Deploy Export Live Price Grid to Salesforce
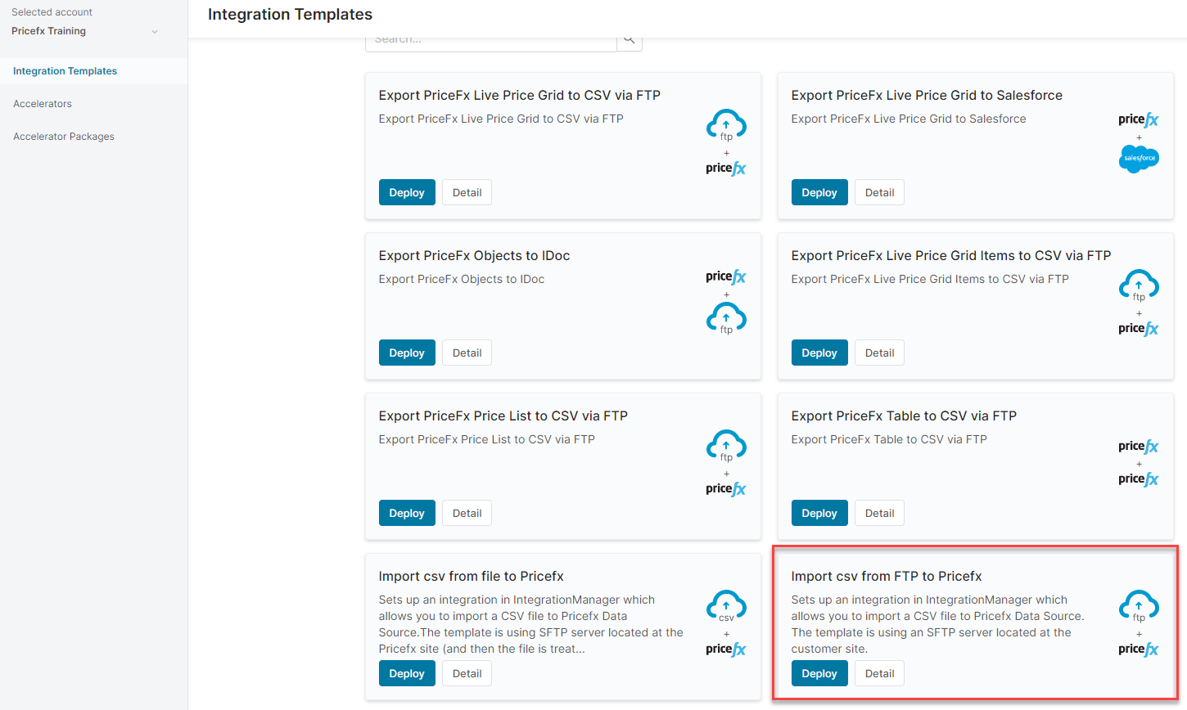This screenshot has width=1187, height=710. (x=819, y=192)
